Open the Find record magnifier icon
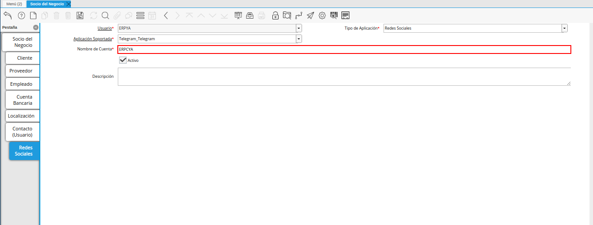Viewport: 593px width, 225px height. tap(105, 15)
